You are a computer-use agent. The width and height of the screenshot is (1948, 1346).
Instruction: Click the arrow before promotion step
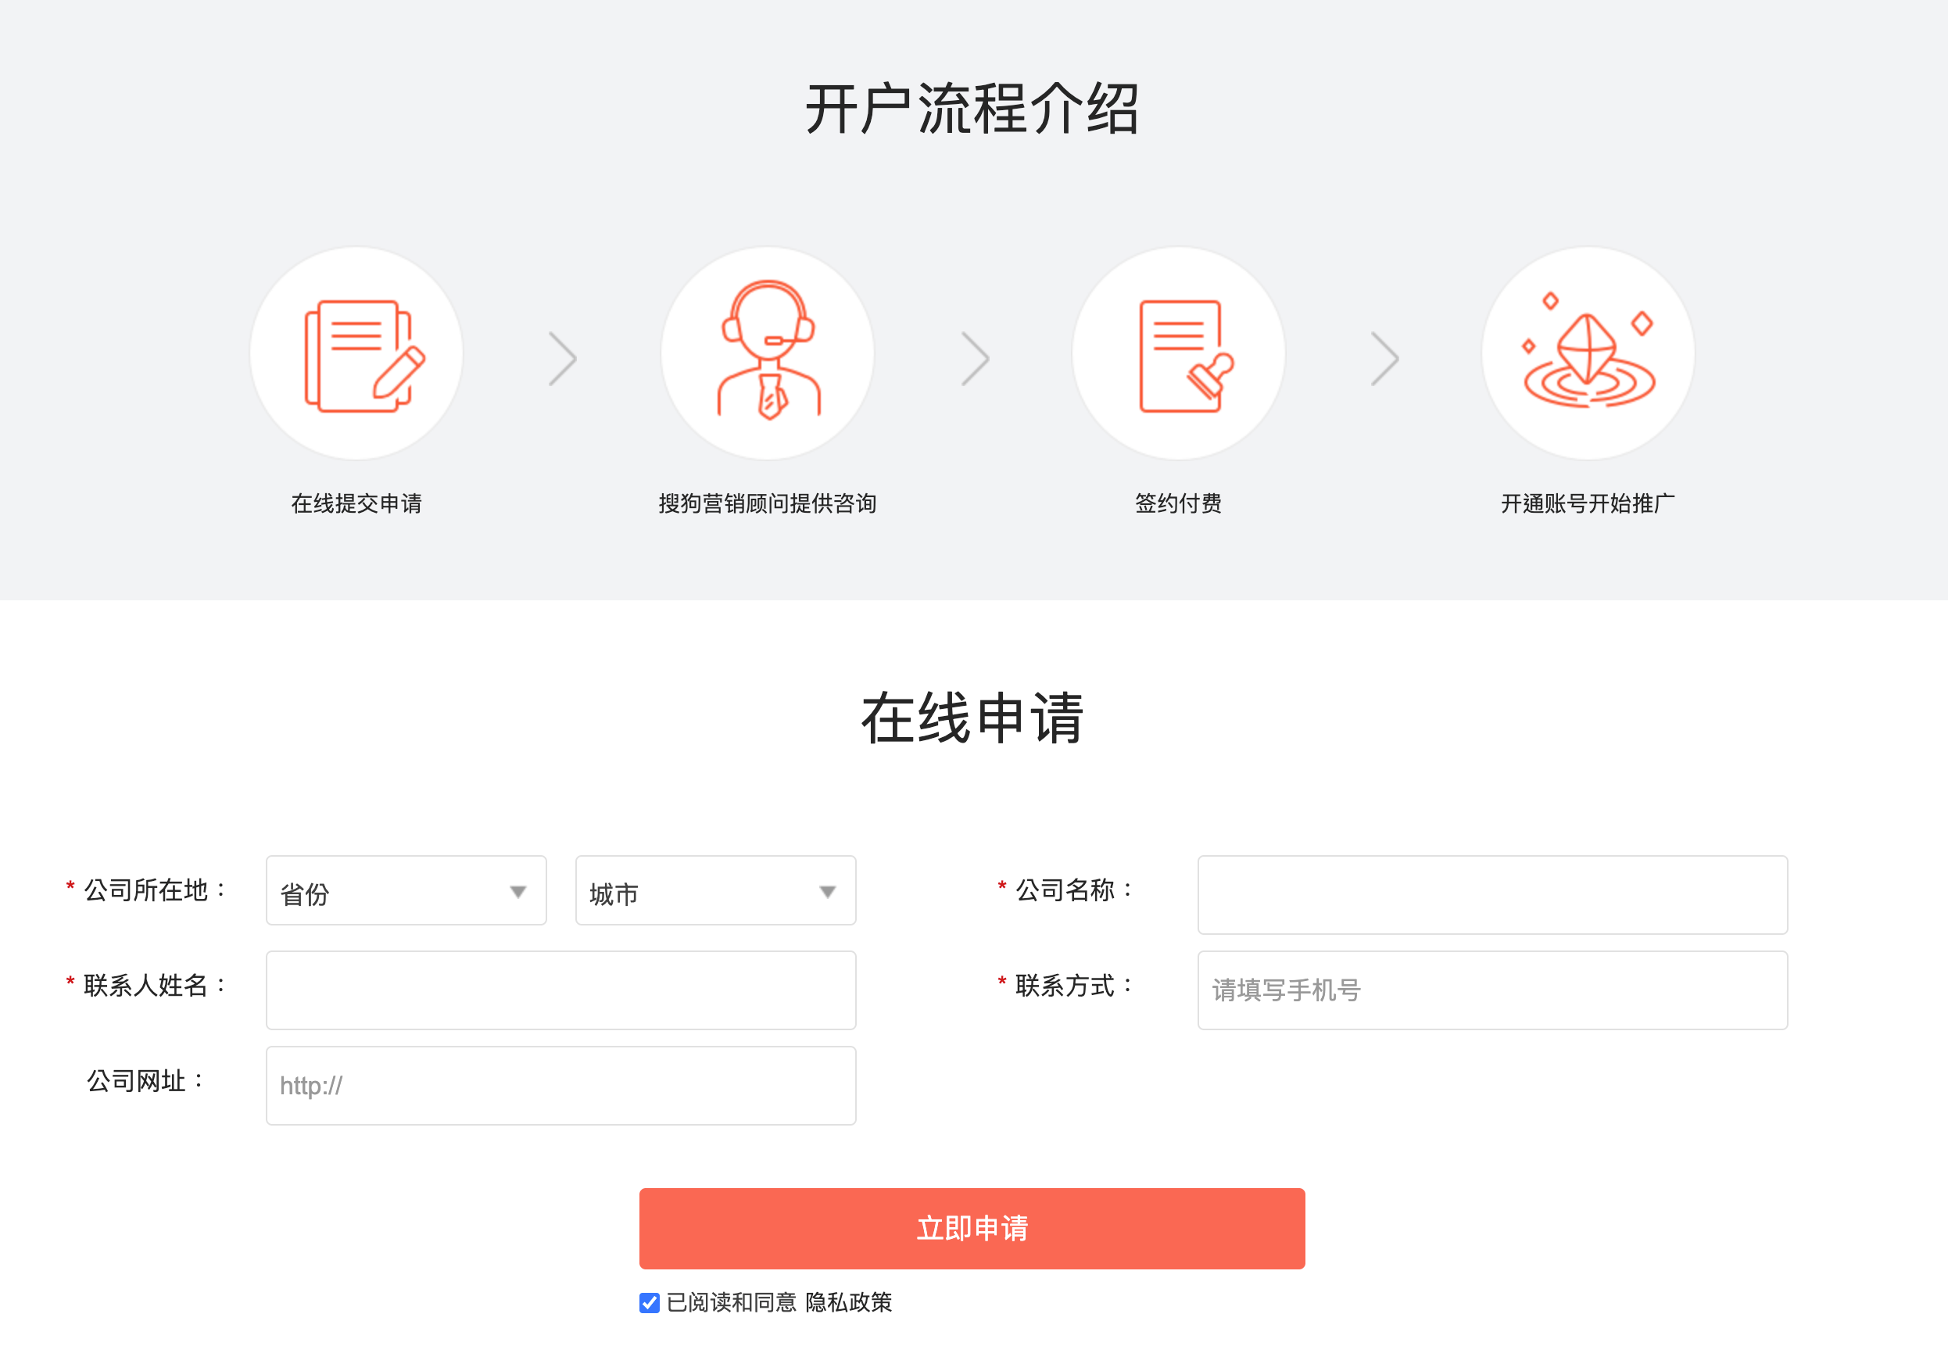coord(1384,359)
